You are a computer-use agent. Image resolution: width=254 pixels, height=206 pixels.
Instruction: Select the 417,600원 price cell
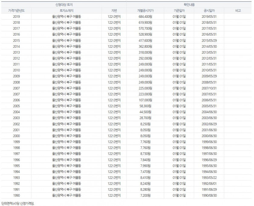click(145, 40)
